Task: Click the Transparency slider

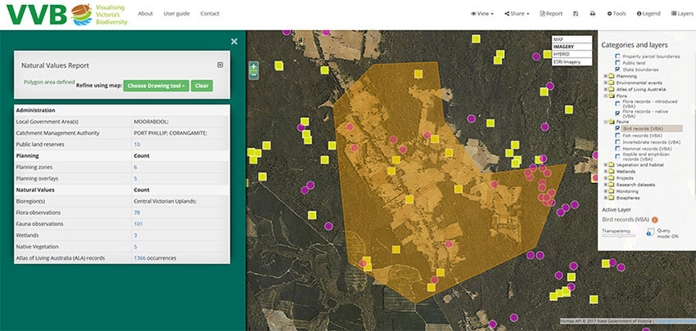Action: pyautogui.click(x=619, y=235)
